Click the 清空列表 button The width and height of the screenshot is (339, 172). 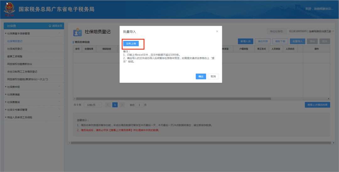[263, 41]
